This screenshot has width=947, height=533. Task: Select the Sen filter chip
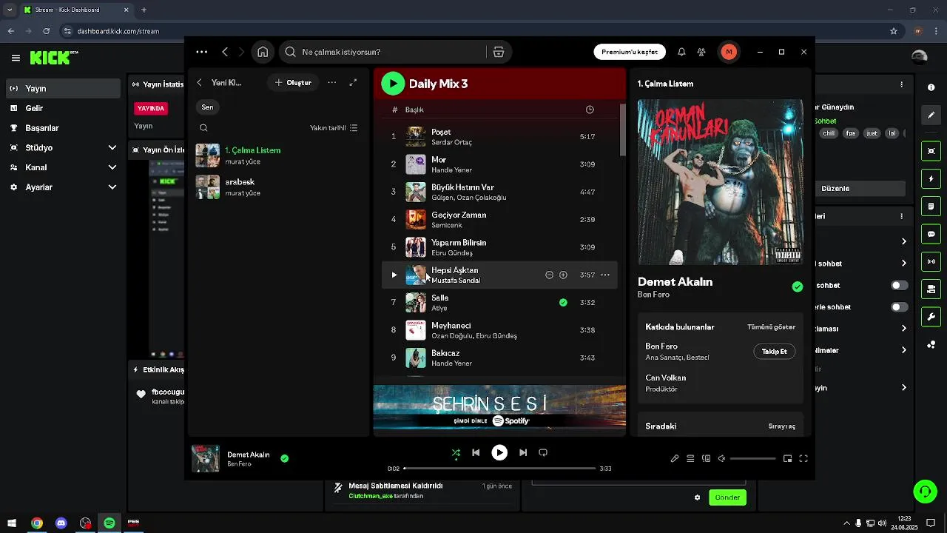pyautogui.click(x=207, y=107)
